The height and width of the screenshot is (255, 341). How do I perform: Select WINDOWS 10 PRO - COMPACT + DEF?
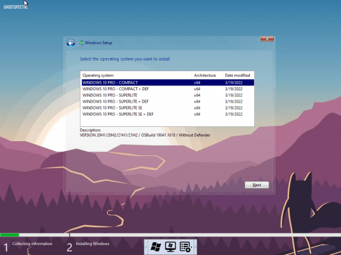[168, 89]
